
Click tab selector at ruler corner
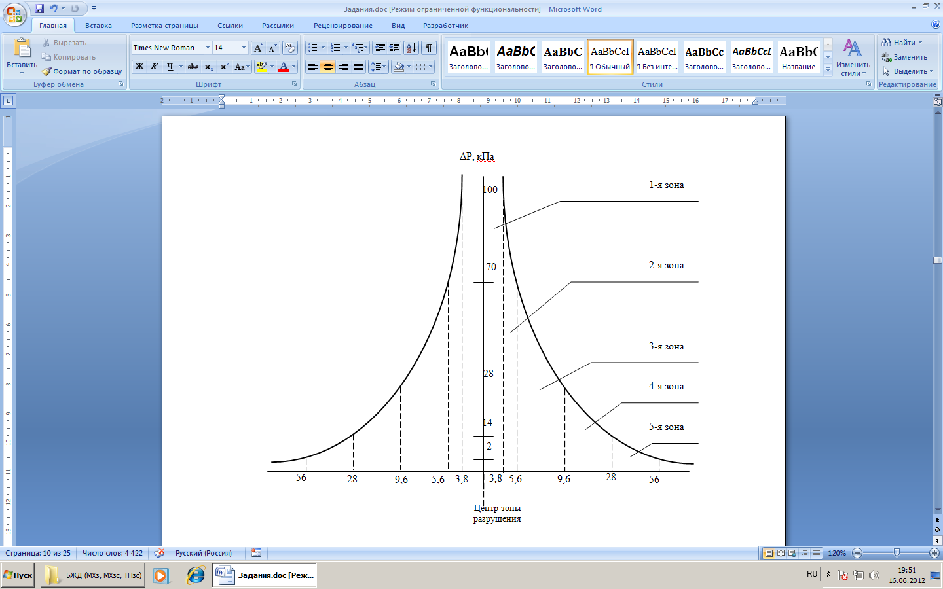pyautogui.click(x=8, y=101)
